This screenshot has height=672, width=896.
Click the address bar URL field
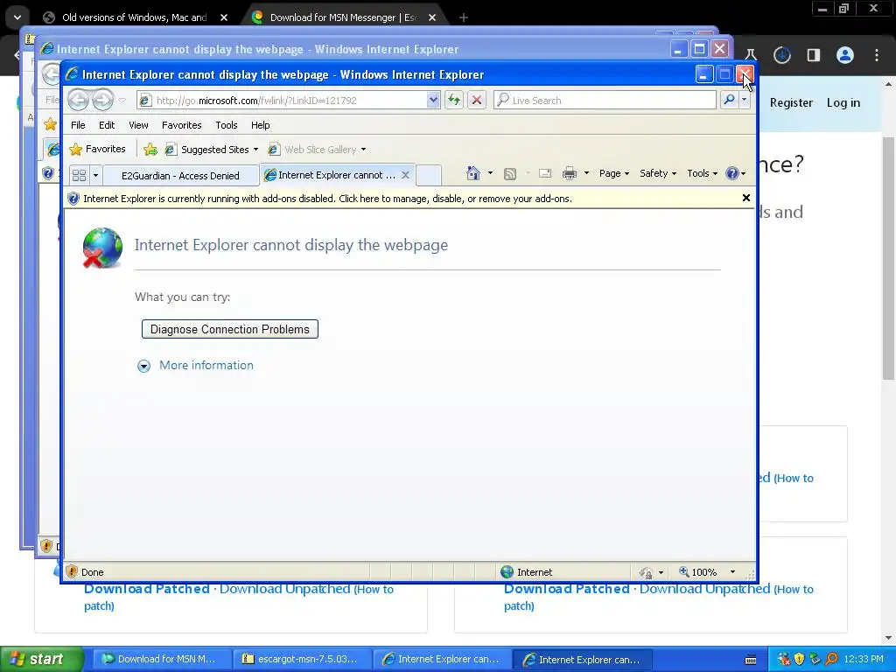(x=290, y=100)
